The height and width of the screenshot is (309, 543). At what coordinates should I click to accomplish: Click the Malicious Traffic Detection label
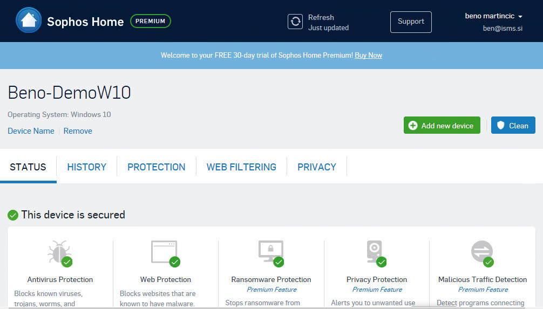tap(483, 279)
